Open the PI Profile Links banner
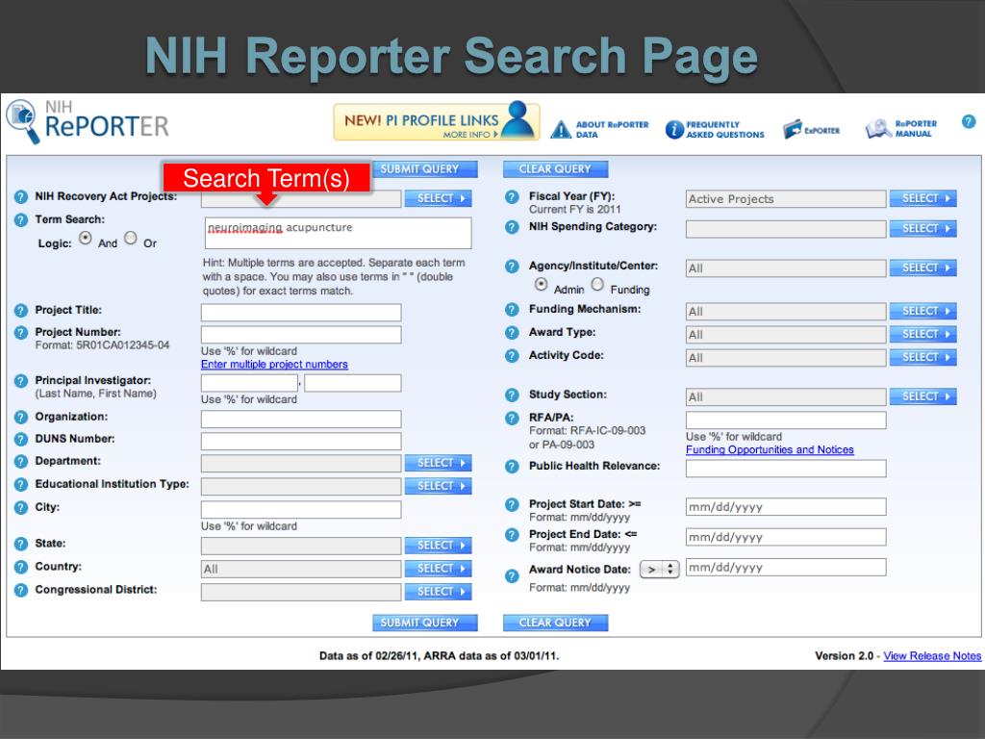Viewport: 985px width, 739px height. (x=437, y=121)
